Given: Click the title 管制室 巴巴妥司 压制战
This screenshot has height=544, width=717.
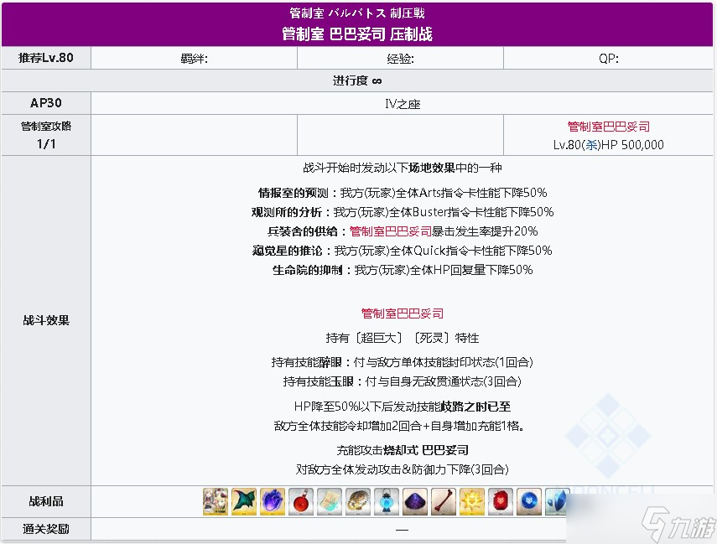Looking at the screenshot, I should pos(356,34).
